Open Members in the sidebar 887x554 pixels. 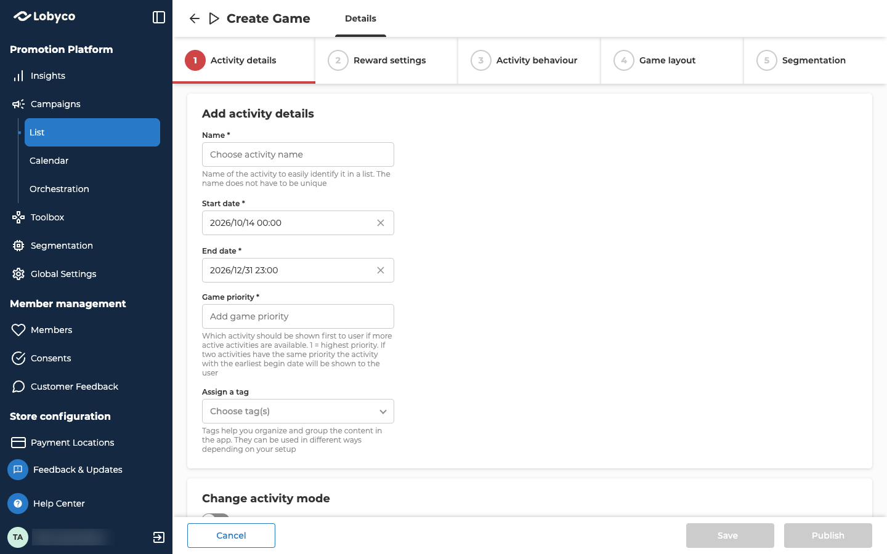[86, 330]
